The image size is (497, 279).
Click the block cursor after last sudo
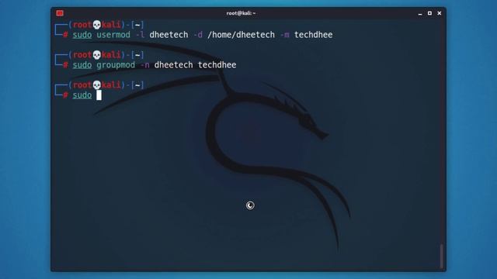(99, 95)
